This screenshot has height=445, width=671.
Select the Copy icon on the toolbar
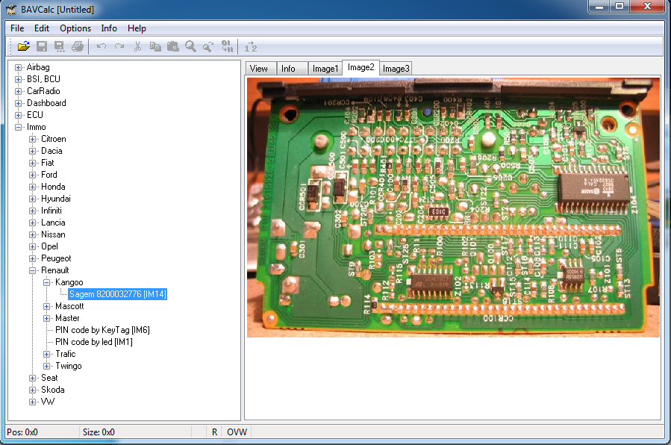tap(155, 46)
